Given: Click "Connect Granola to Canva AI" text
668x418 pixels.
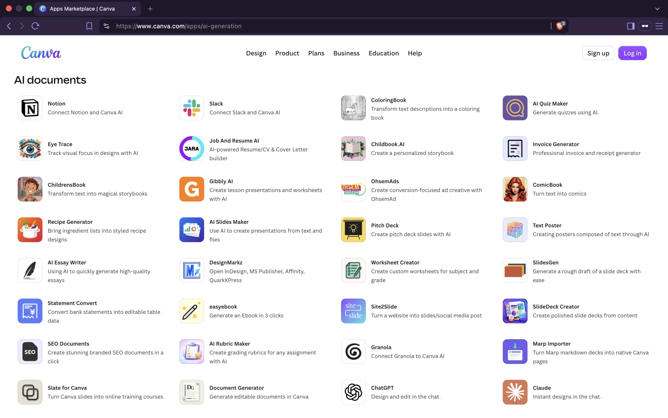Looking at the screenshot, I should (x=408, y=356).
